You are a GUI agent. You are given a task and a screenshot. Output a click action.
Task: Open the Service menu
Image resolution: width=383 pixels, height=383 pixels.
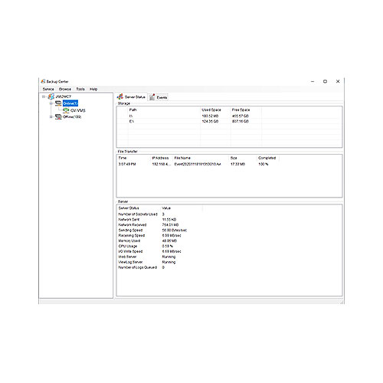click(x=48, y=89)
